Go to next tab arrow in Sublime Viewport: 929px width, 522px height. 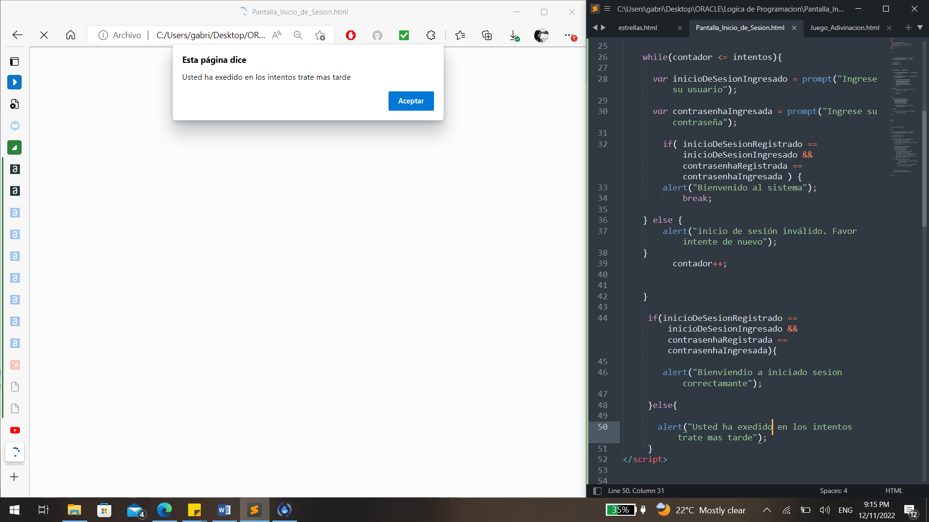tap(603, 28)
